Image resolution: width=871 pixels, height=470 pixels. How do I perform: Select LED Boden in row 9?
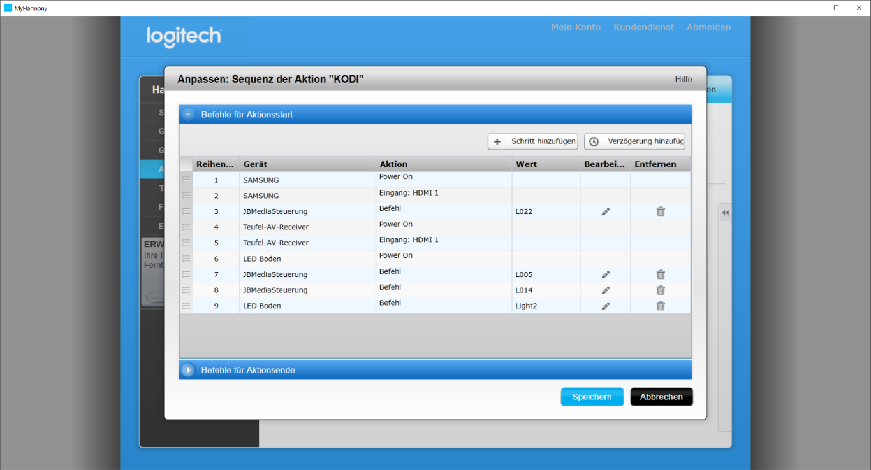[x=307, y=306]
